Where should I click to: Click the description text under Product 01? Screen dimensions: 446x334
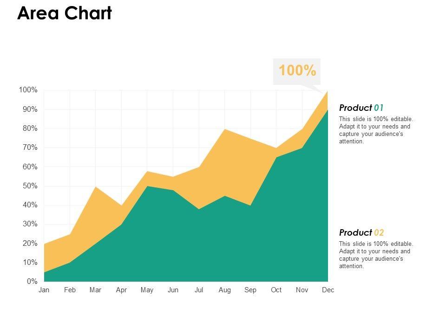point(375,130)
